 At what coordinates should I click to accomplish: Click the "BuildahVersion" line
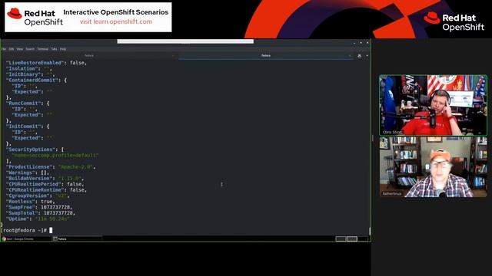tap(45, 179)
